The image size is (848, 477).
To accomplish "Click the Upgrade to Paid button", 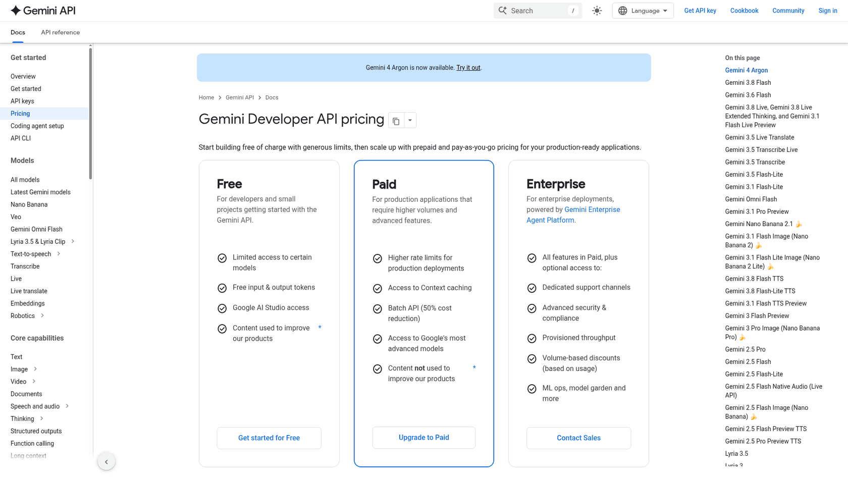I will click(424, 438).
